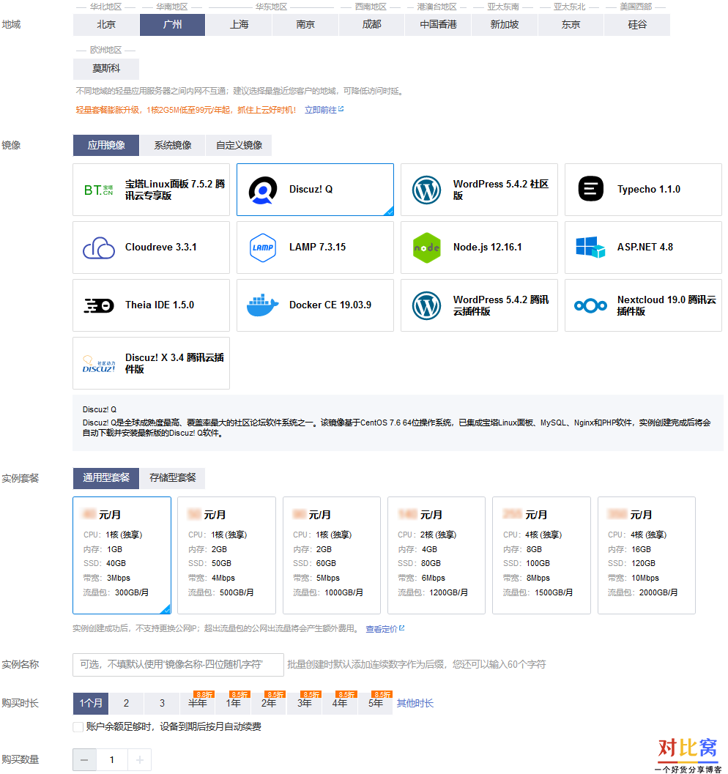Select the 2核 4GB 80GB plan card

(437, 555)
